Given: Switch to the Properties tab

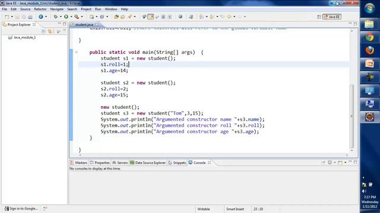Looking at the screenshot, I should 100,163.
